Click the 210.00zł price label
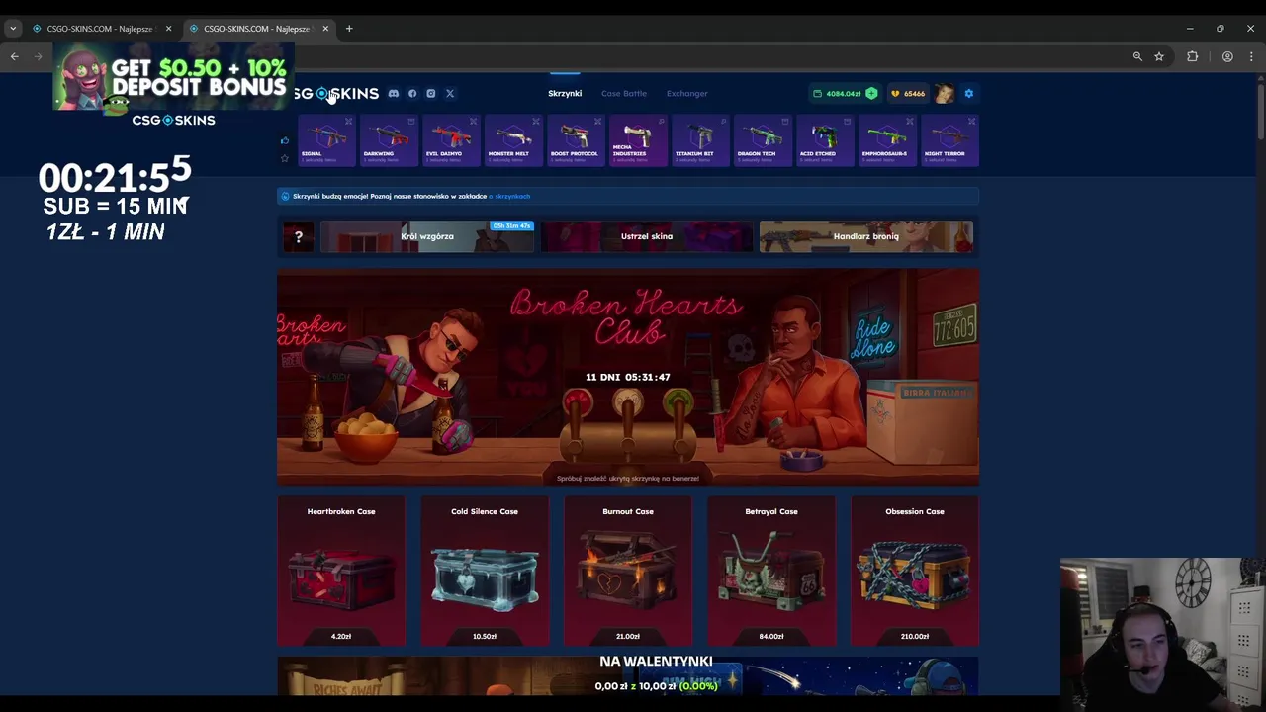The height and width of the screenshot is (712, 1266). tap(915, 637)
